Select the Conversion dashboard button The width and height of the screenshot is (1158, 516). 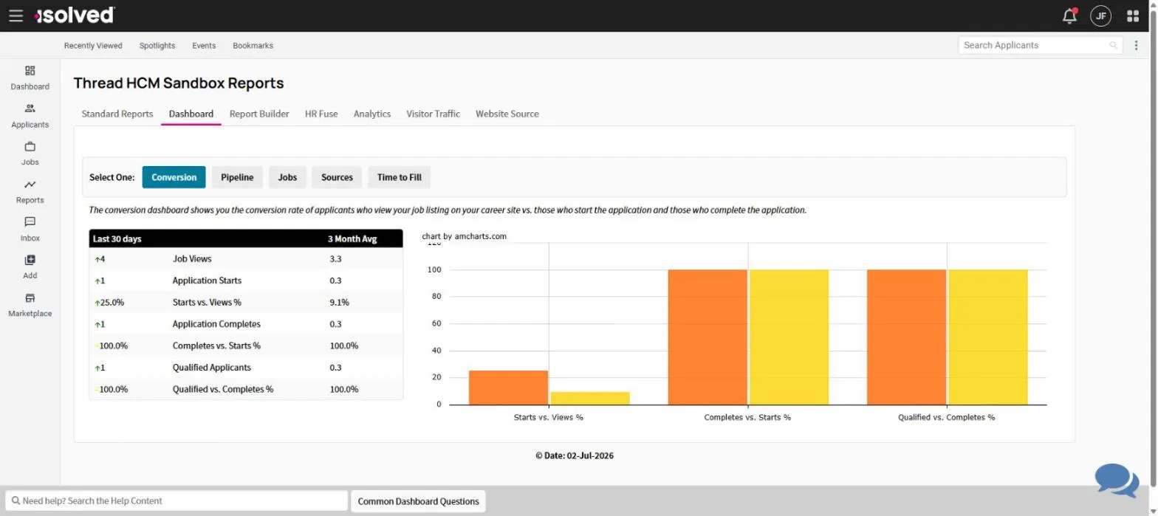click(x=174, y=177)
